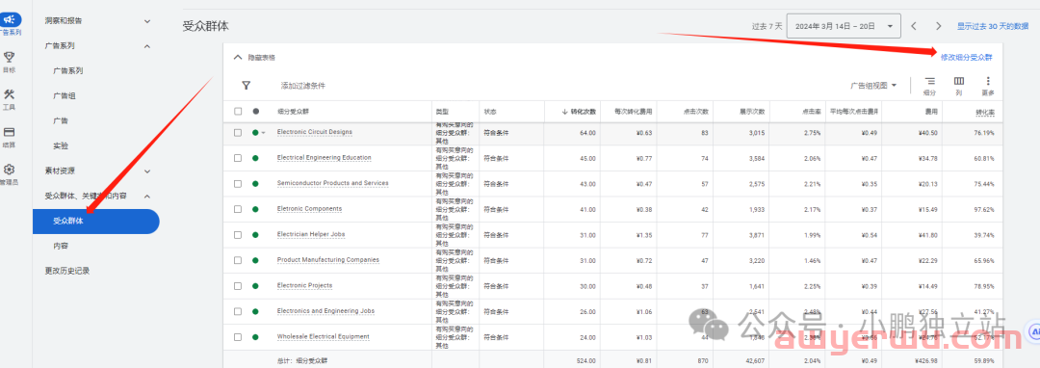Open the 广告系列 megaphone icon in the rail
The width and height of the screenshot is (1040, 368).
click(x=10, y=20)
